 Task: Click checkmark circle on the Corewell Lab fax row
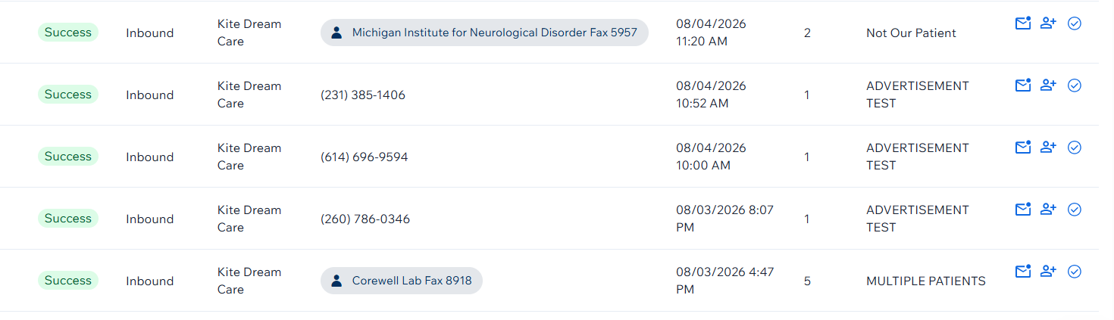click(1074, 272)
